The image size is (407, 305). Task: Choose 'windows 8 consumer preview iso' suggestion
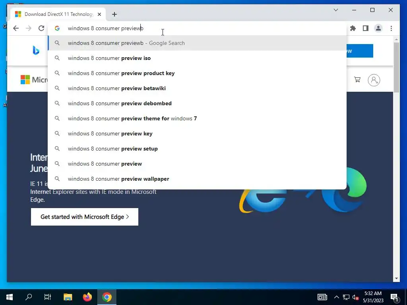click(x=197, y=58)
